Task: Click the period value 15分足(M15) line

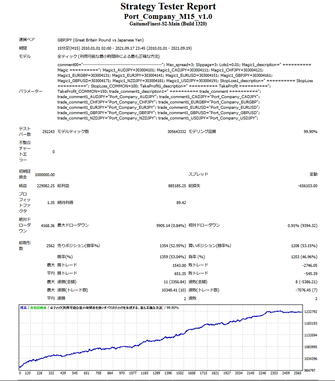Action: click(124, 48)
